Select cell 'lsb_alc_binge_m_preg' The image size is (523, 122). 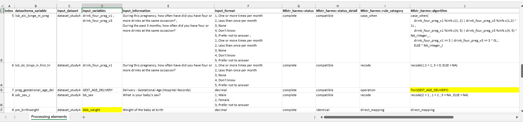click(x=36, y=38)
